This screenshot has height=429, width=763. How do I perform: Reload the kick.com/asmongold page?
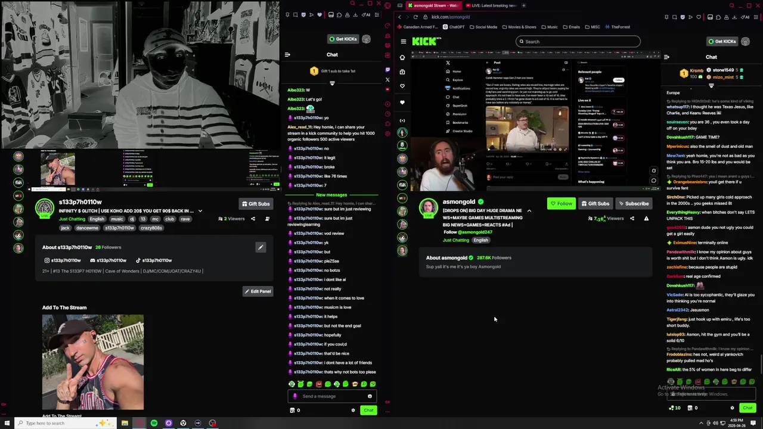point(415,17)
